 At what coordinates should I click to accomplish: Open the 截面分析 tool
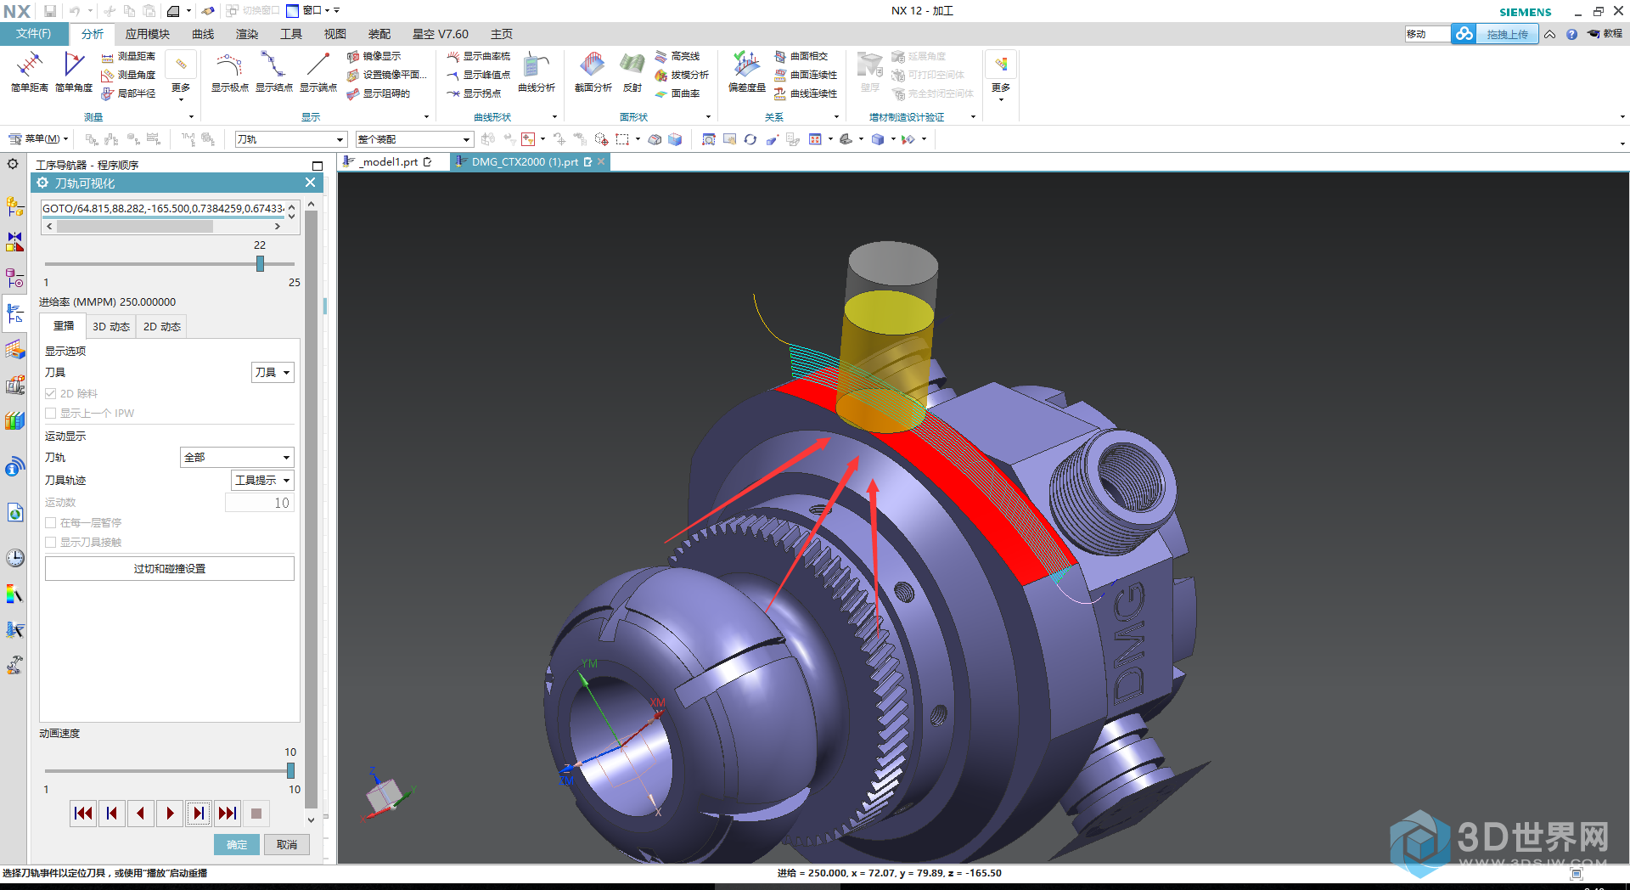click(x=593, y=71)
